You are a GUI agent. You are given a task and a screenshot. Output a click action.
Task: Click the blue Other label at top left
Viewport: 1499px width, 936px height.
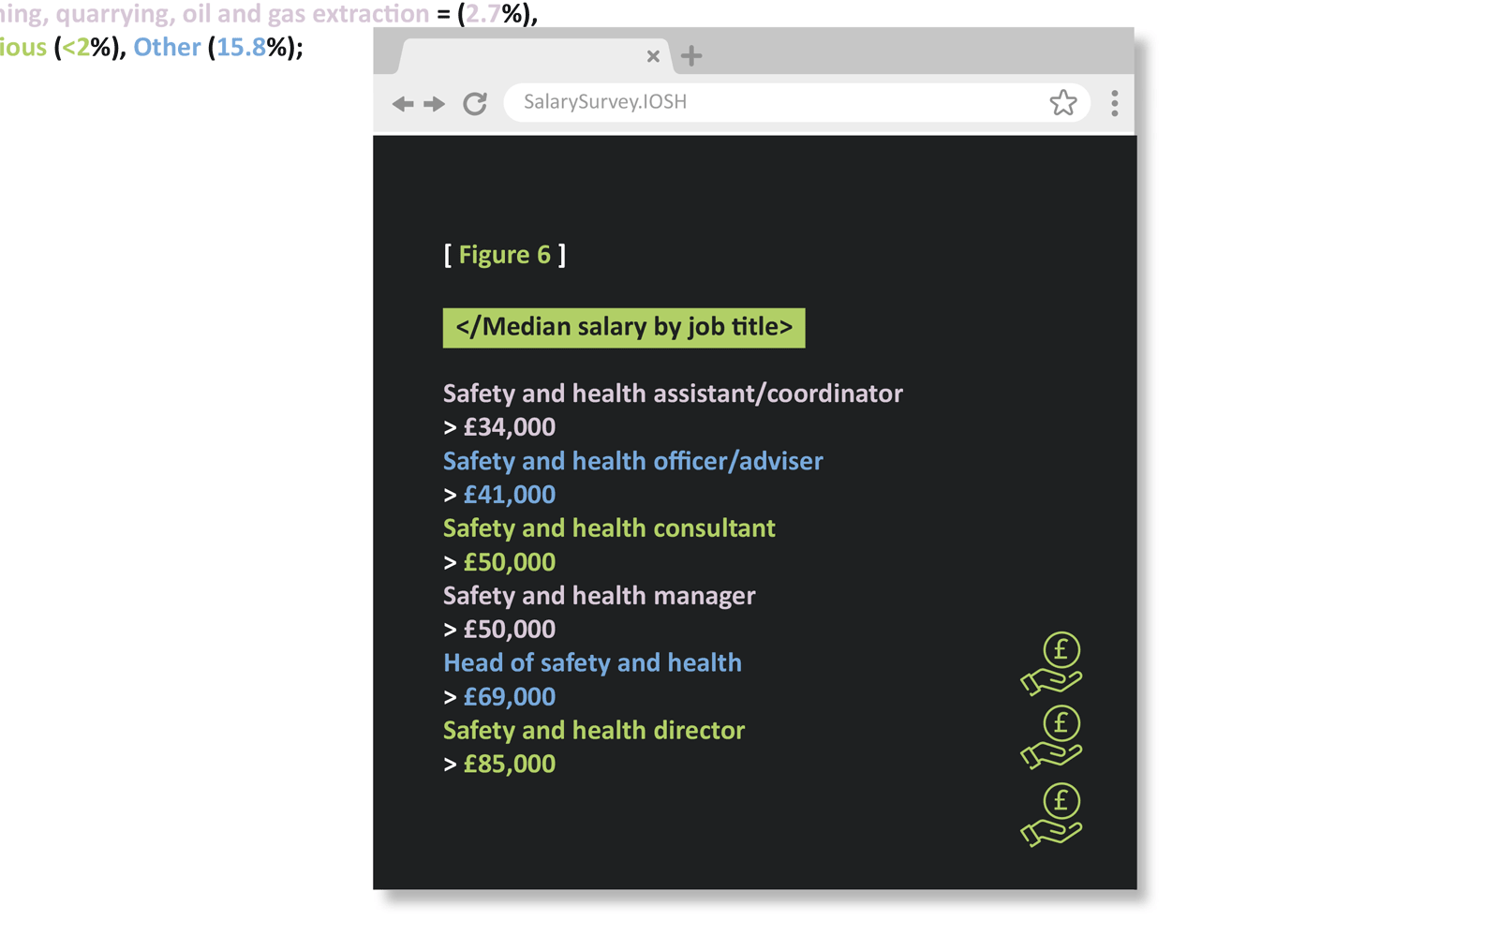(167, 47)
